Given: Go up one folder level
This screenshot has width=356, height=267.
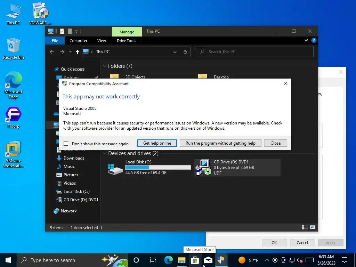Looking at the screenshot, I should (78, 52).
